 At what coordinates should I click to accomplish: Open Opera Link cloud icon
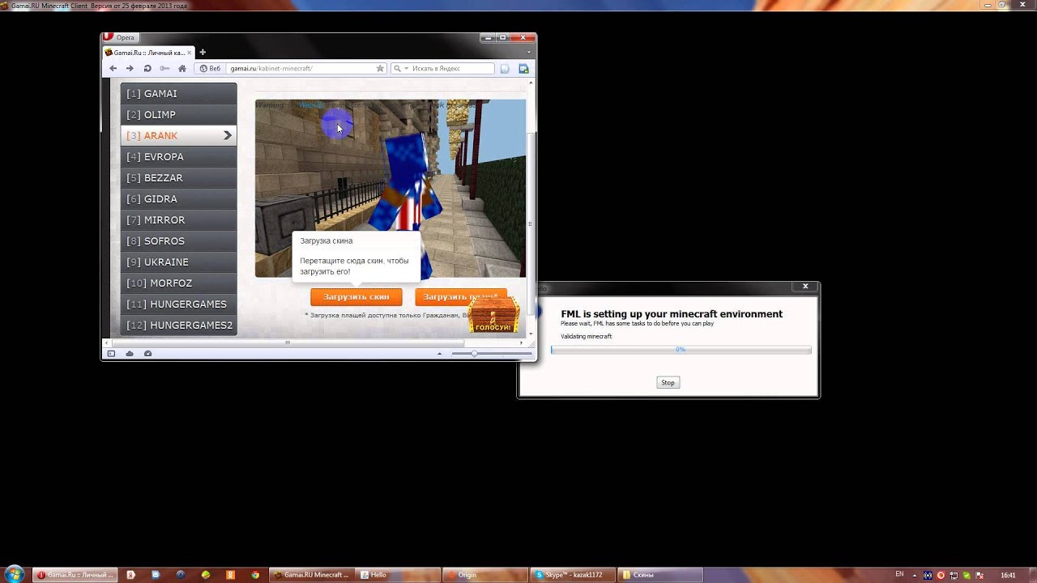[x=130, y=354]
